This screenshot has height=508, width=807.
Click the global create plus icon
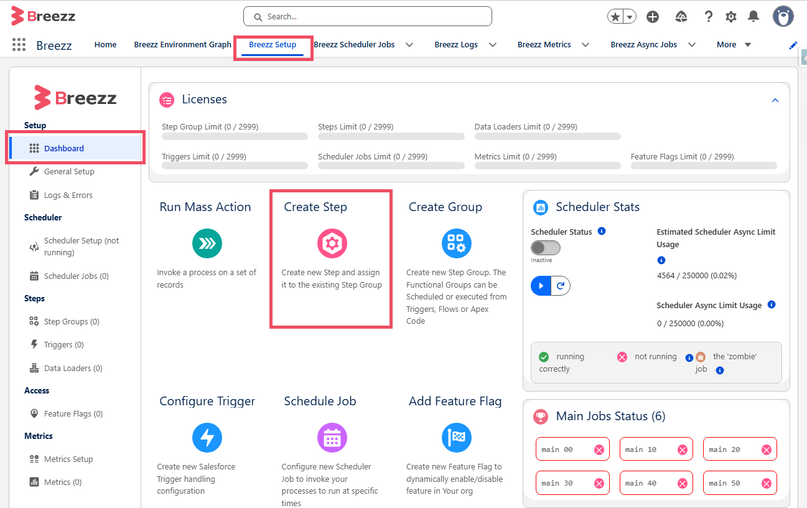(653, 17)
